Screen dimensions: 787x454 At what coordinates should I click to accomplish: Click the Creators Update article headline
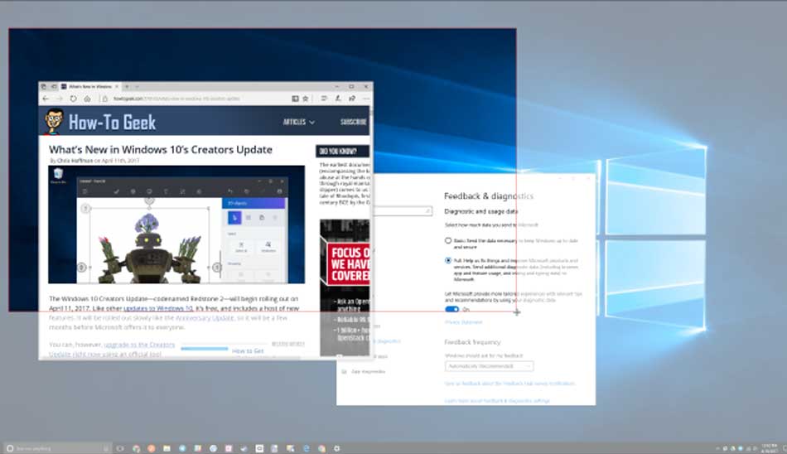click(161, 150)
